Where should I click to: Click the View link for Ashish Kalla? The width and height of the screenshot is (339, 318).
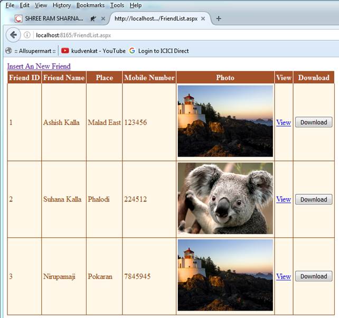coord(284,122)
